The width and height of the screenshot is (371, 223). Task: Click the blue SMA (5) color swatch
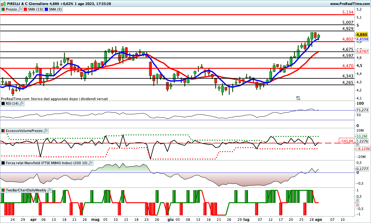coord(46,9)
